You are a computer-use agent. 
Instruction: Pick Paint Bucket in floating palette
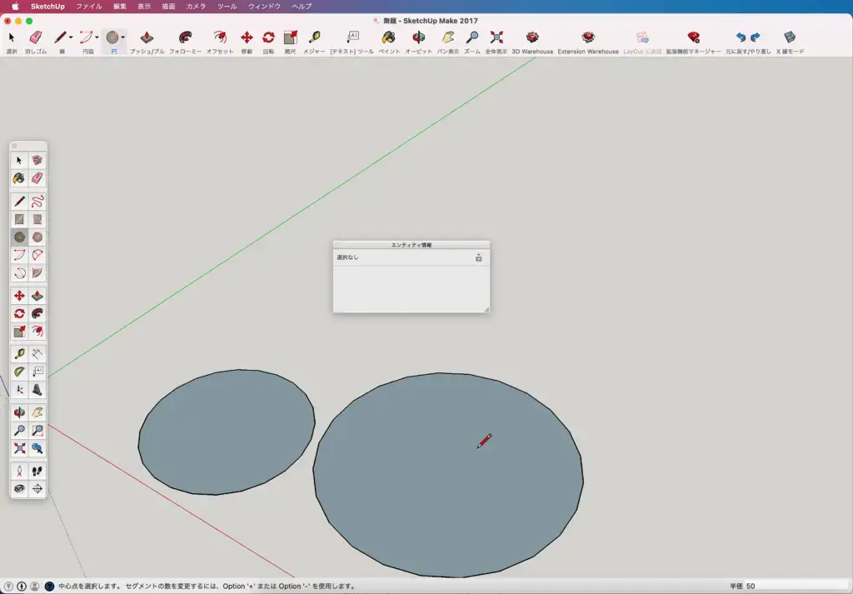pos(19,178)
